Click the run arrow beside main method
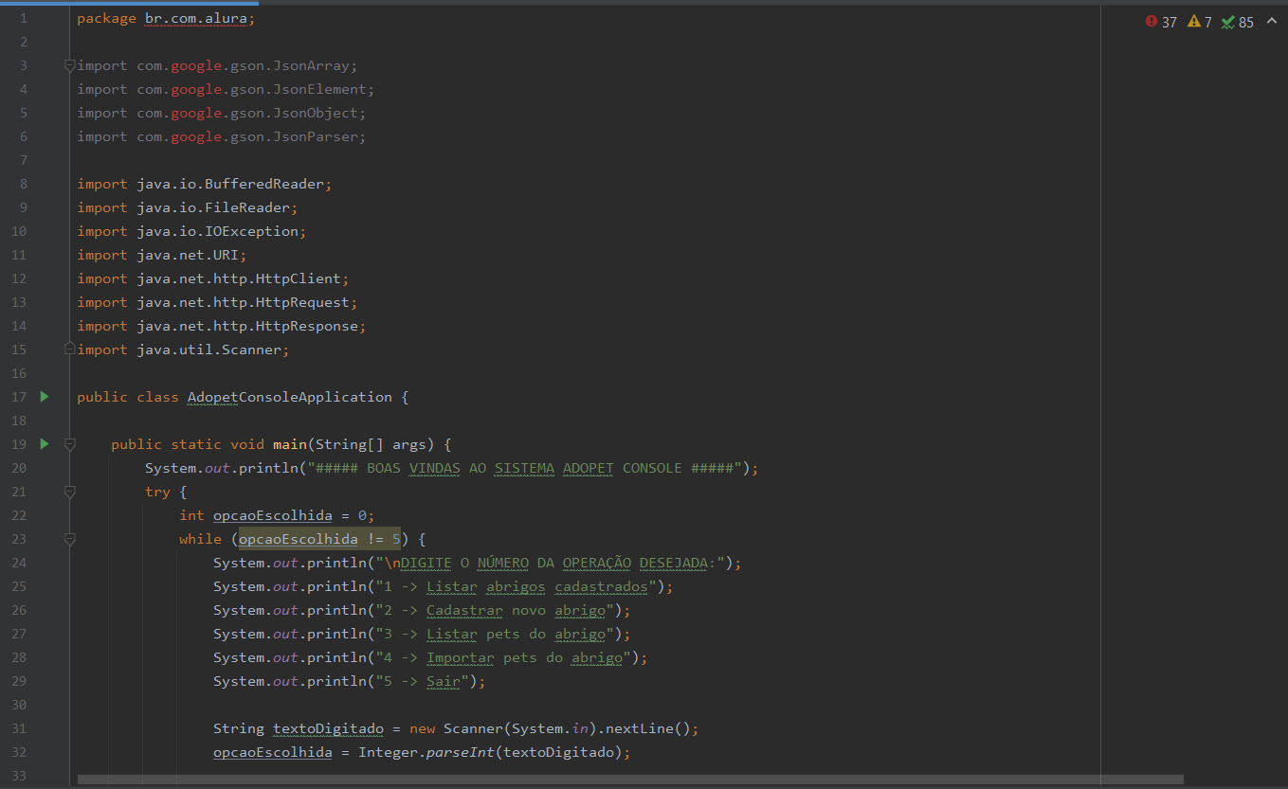 tap(44, 443)
